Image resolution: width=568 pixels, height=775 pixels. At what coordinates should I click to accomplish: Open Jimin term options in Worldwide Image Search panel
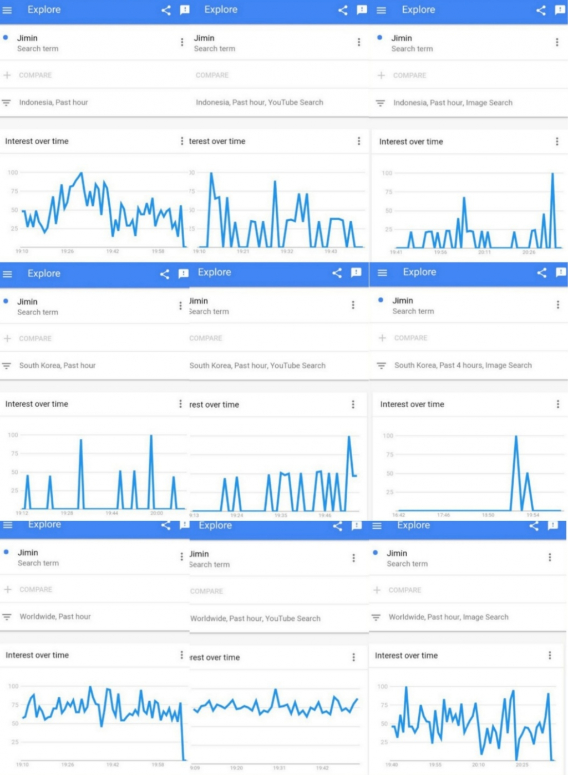coord(550,557)
